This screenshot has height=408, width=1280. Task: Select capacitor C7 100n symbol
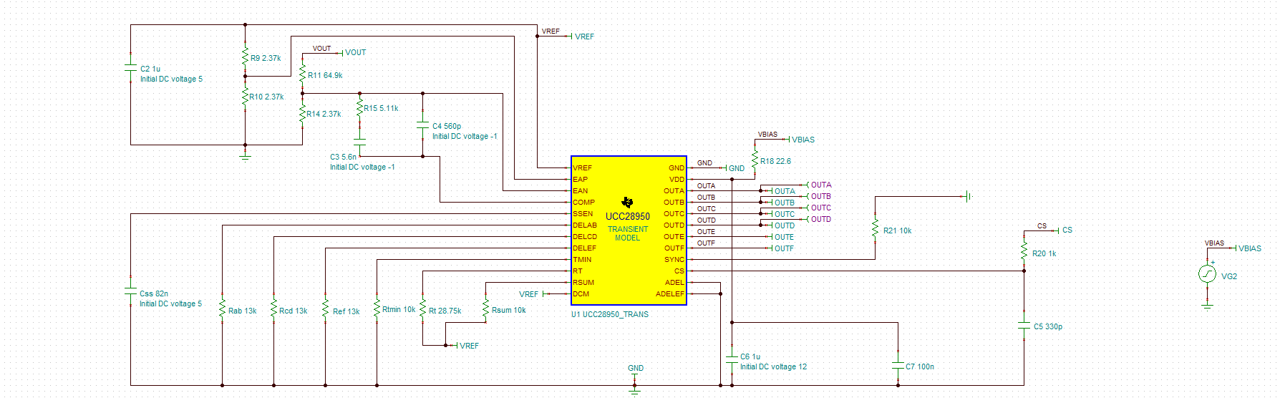click(x=898, y=366)
